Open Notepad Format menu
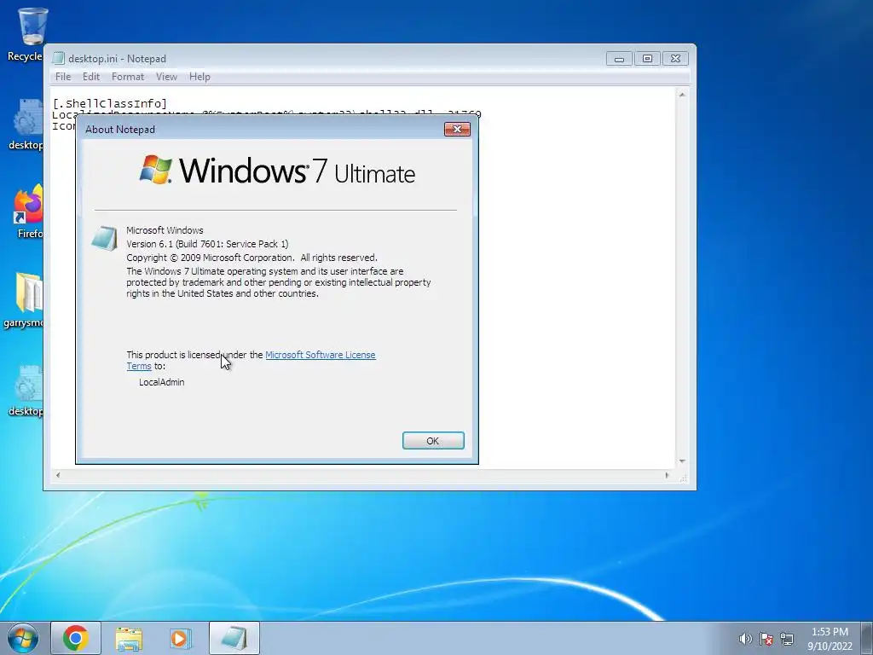The width and height of the screenshot is (873, 655). pos(128,77)
